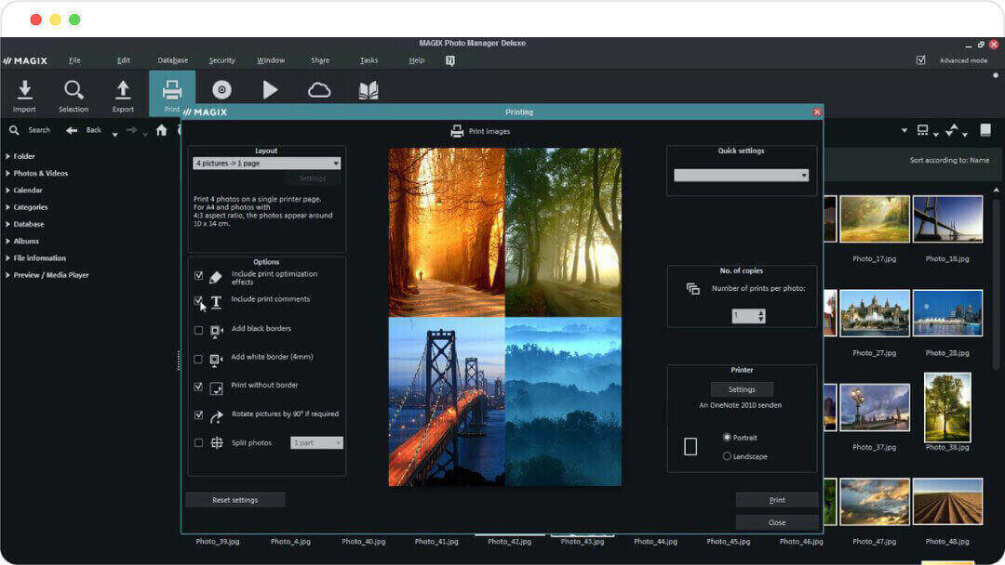Open the photo album book icon
Viewport: 1005px width, 565px height.
tap(368, 89)
